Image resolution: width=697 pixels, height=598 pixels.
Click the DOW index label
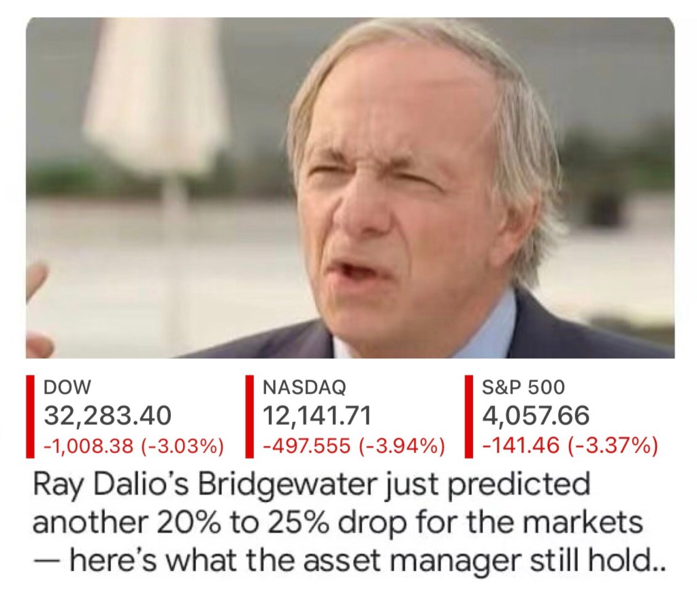pyautogui.click(x=67, y=388)
